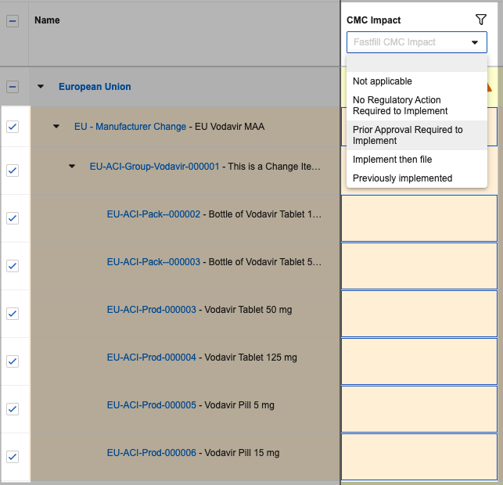Collapse the EU - Manufacturer Change node
The image size is (503, 485).
pos(56,127)
